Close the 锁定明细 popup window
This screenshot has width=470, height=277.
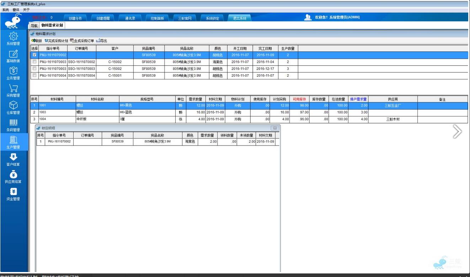[274, 128]
